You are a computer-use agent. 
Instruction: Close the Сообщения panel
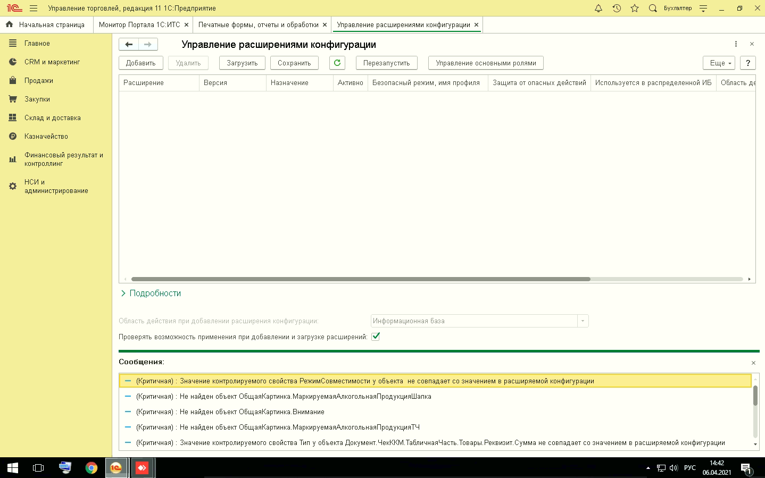pyautogui.click(x=753, y=363)
